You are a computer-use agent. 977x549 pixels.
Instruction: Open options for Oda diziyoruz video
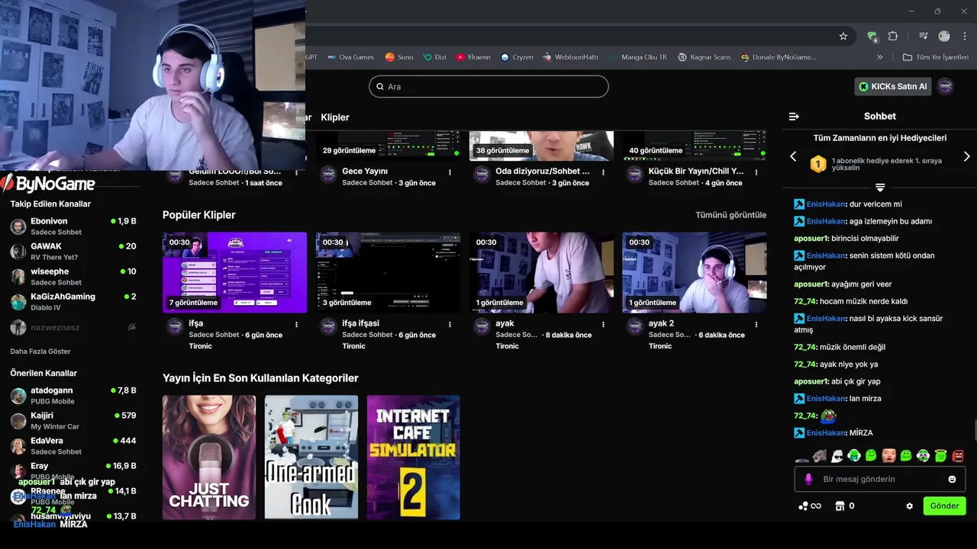[x=603, y=172]
